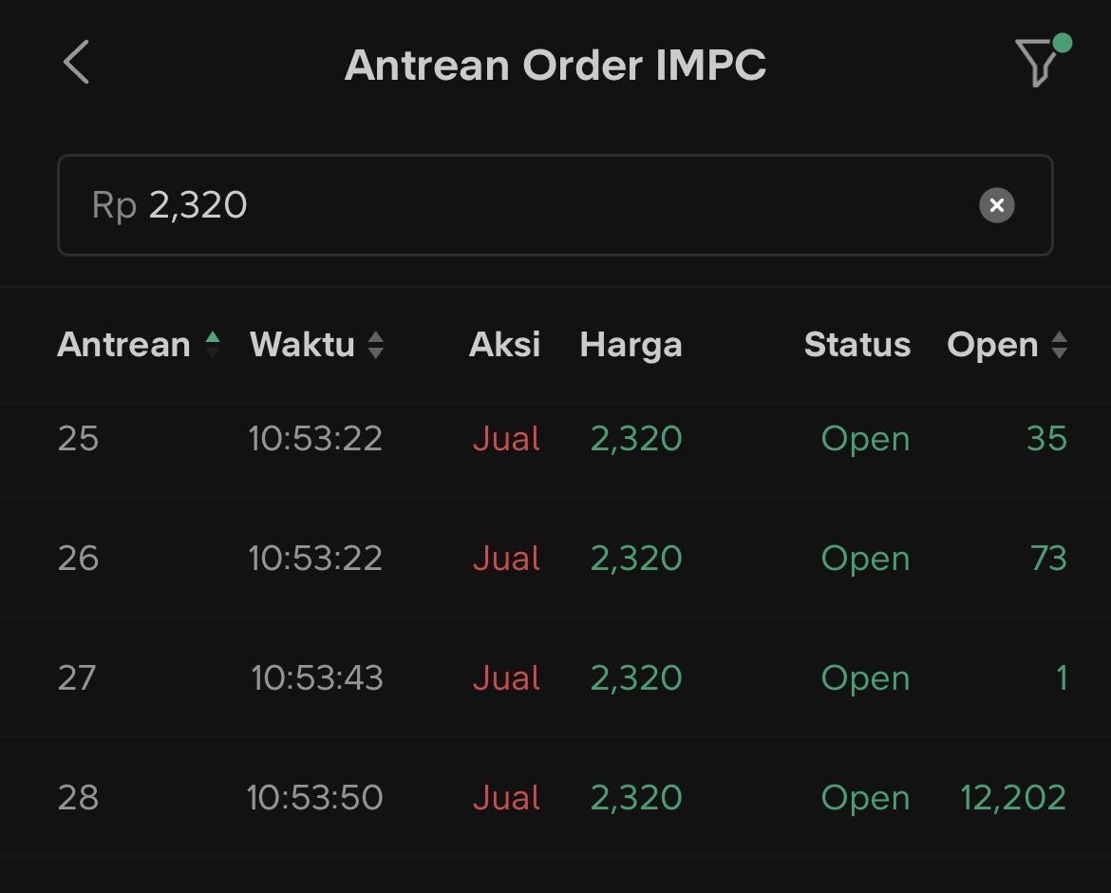Tap Open status in row 25
The height and width of the screenshot is (893, 1111).
point(865,439)
